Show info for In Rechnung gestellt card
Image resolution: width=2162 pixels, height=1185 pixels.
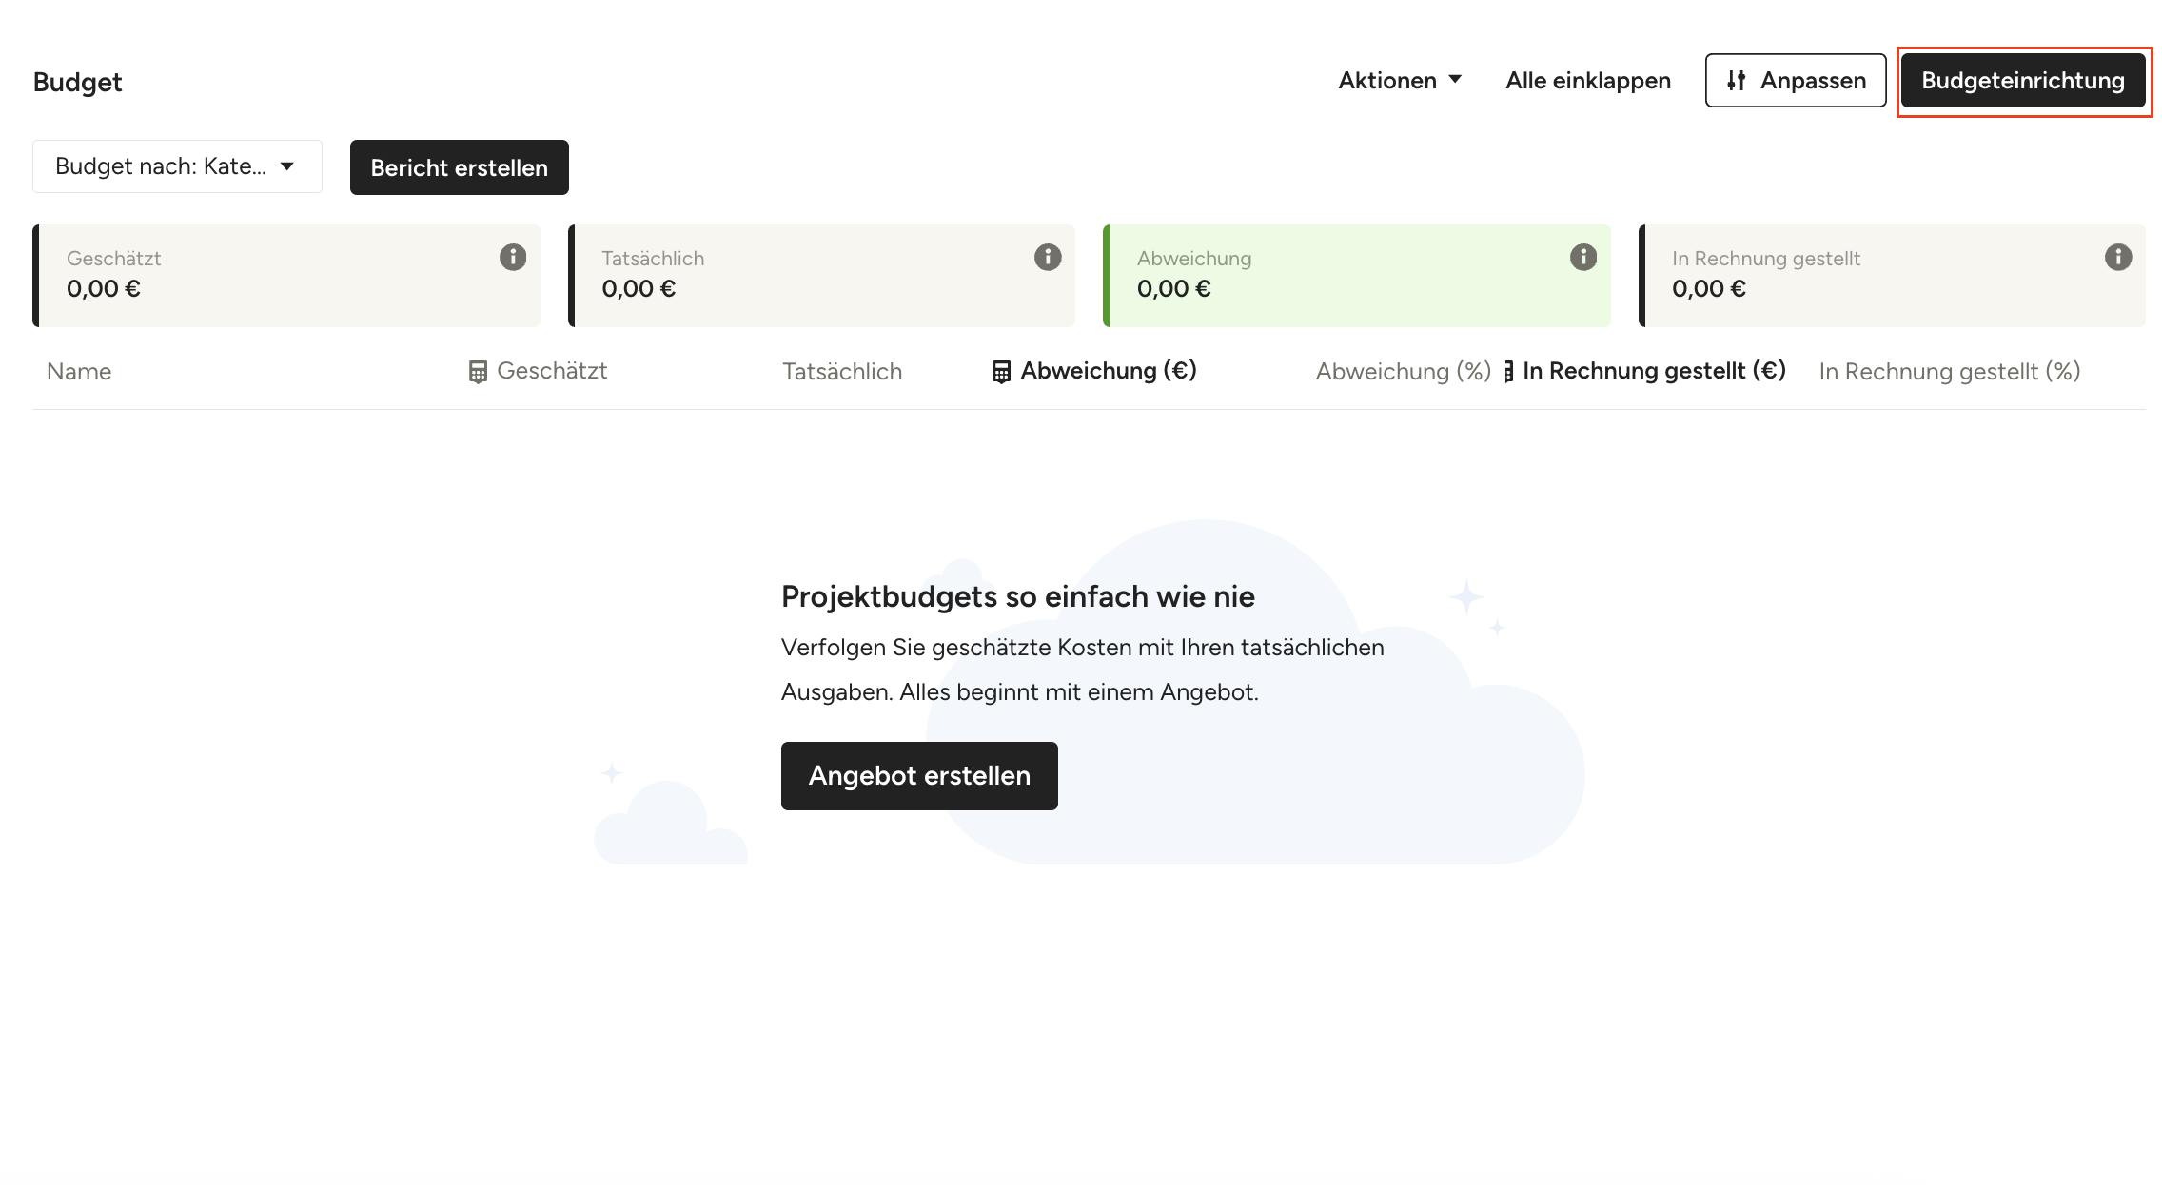point(2118,257)
